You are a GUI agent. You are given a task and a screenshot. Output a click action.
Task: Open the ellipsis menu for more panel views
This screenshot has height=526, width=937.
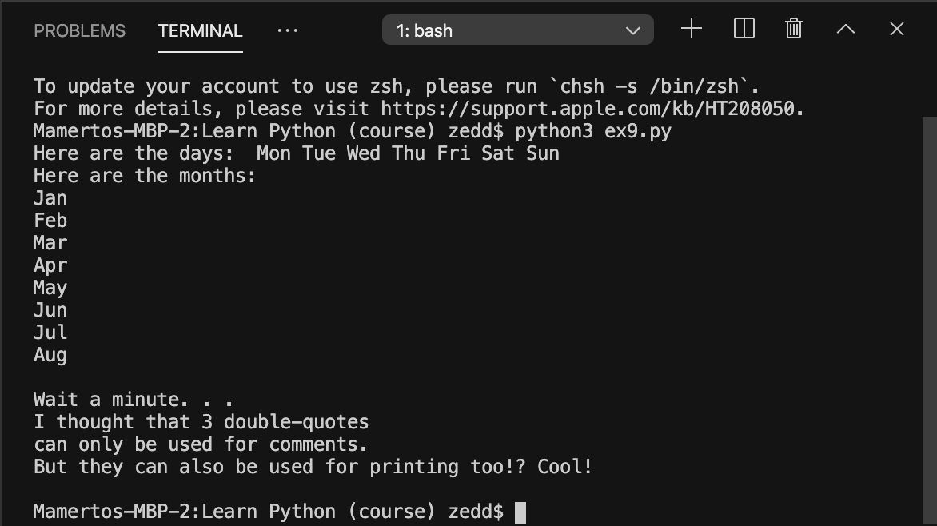click(287, 30)
